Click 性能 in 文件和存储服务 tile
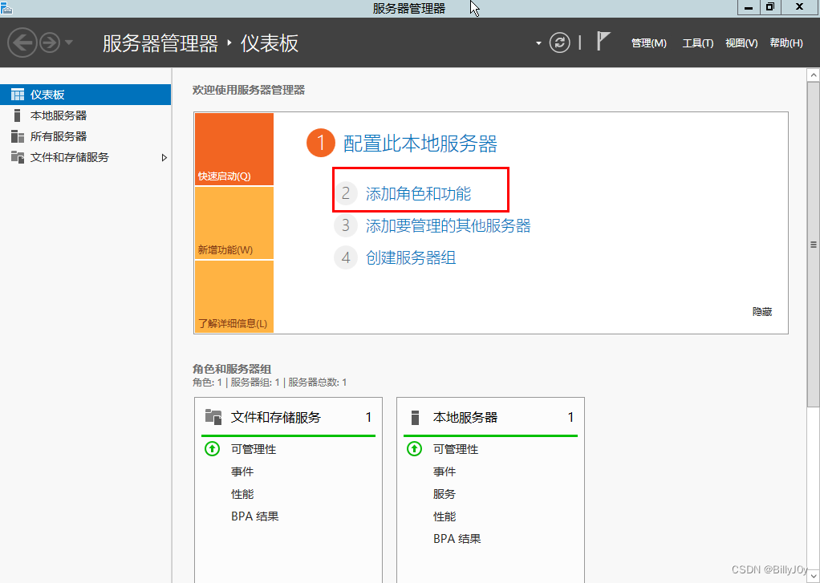 pyautogui.click(x=242, y=494)
